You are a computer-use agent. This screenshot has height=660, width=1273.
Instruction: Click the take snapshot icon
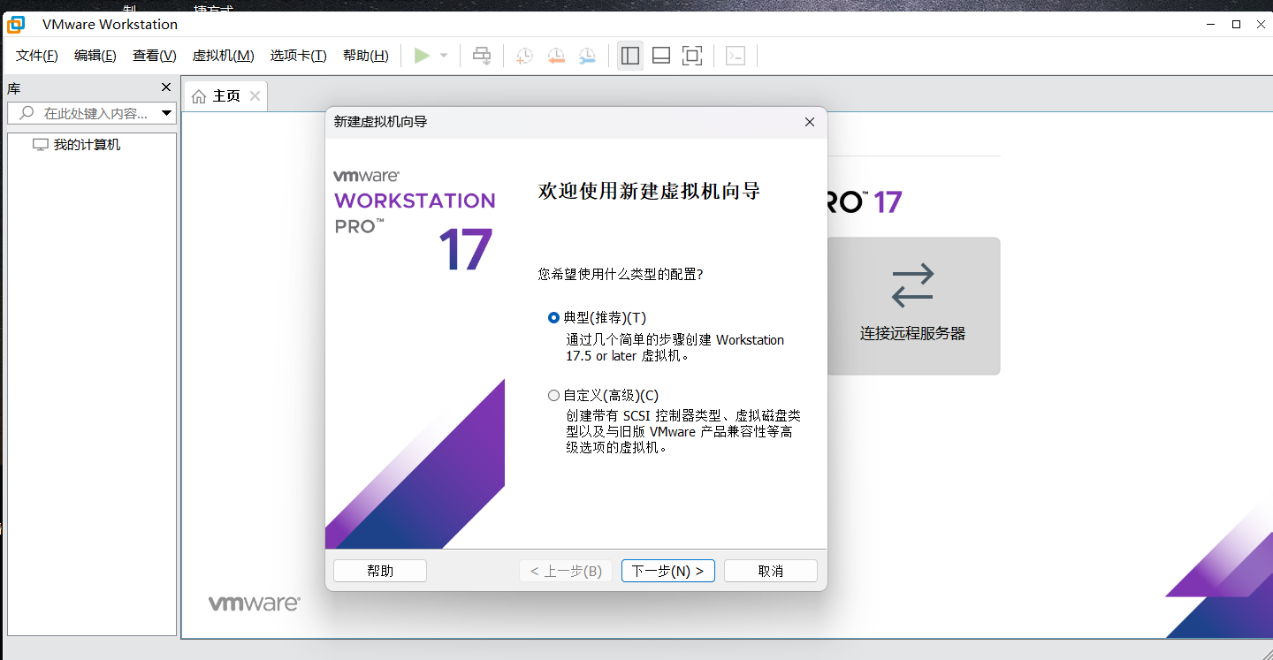point(524,56)
